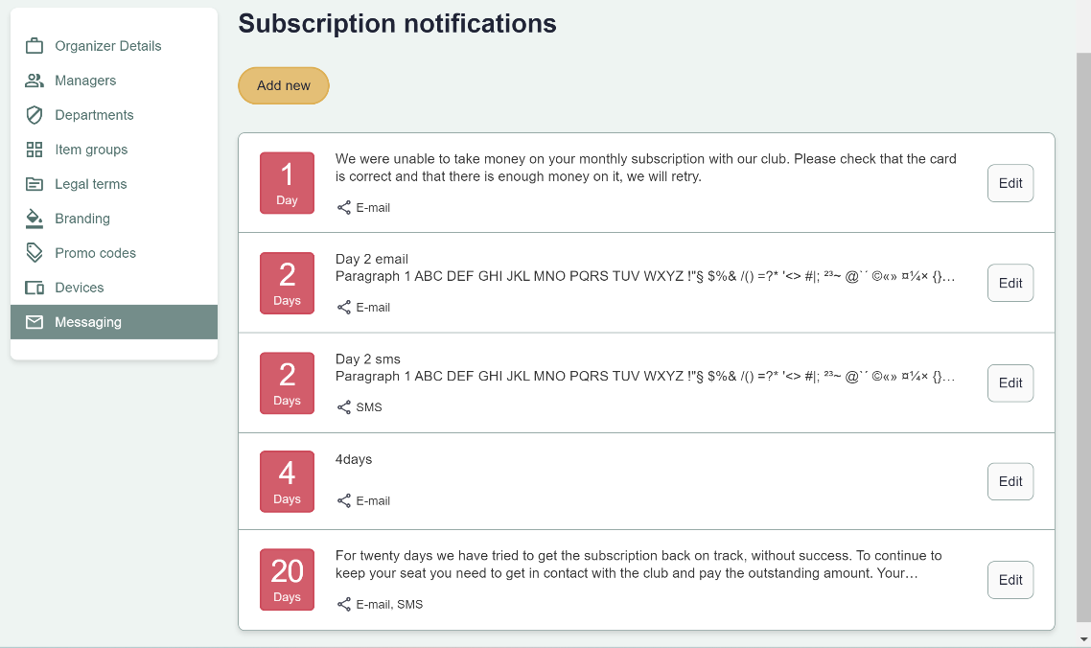1091x648 pixels.
Task: Click the Messaging envelope icon
Action: (x=35, y=322)
